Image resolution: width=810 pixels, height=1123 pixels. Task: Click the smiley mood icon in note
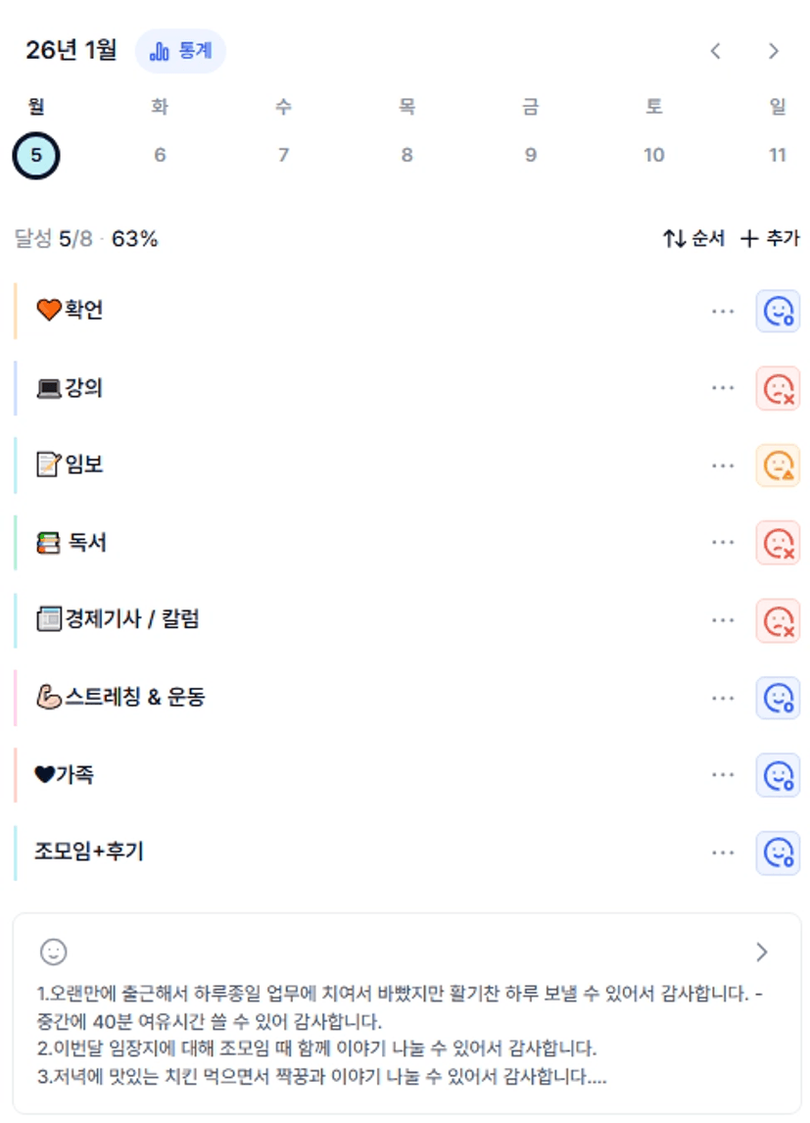53,951
